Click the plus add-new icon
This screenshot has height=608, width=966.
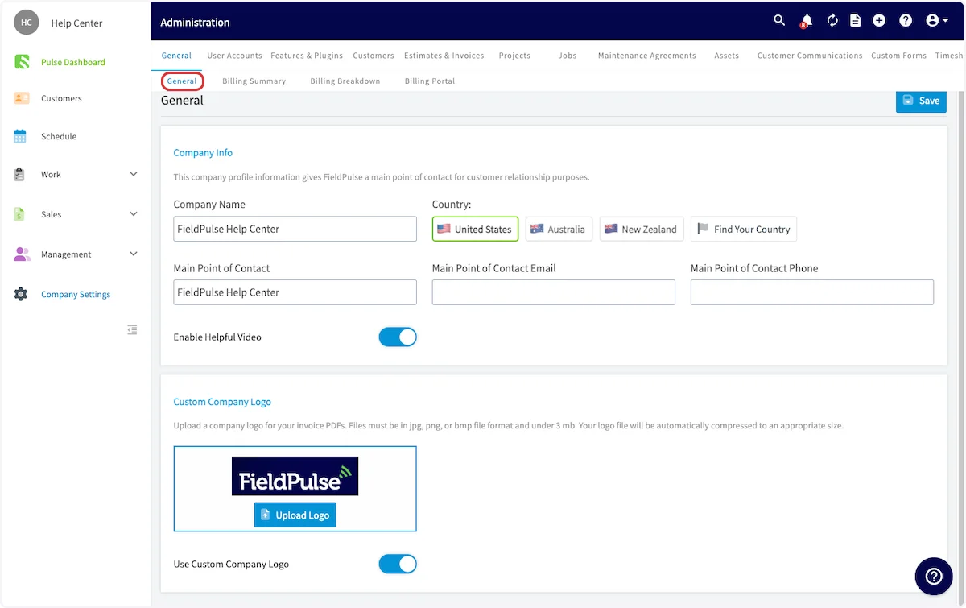click(x=879, y=21)
